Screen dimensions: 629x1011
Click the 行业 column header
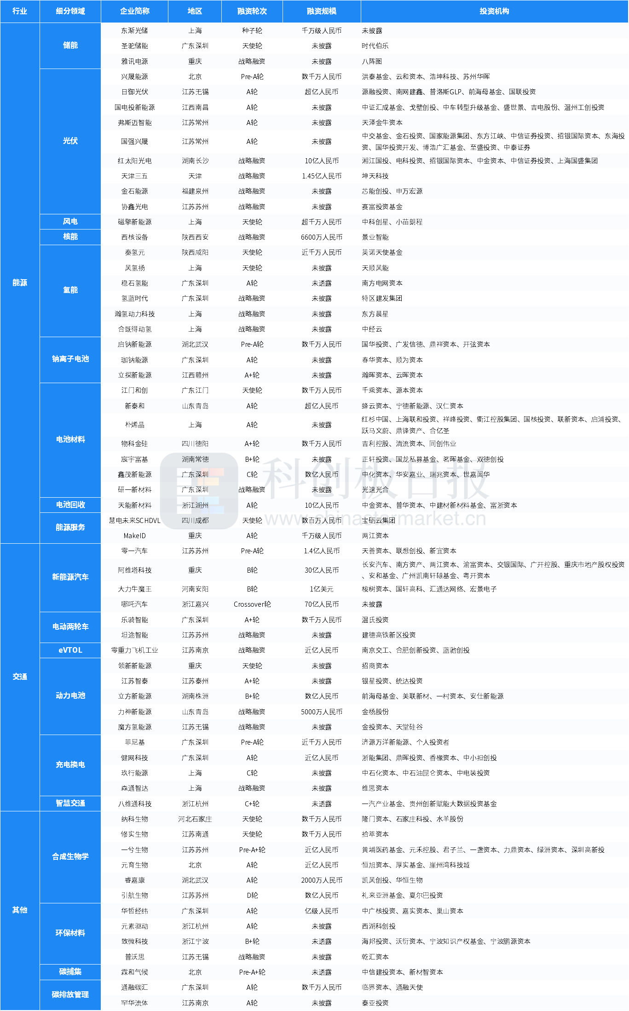click(x=20, y=11)
